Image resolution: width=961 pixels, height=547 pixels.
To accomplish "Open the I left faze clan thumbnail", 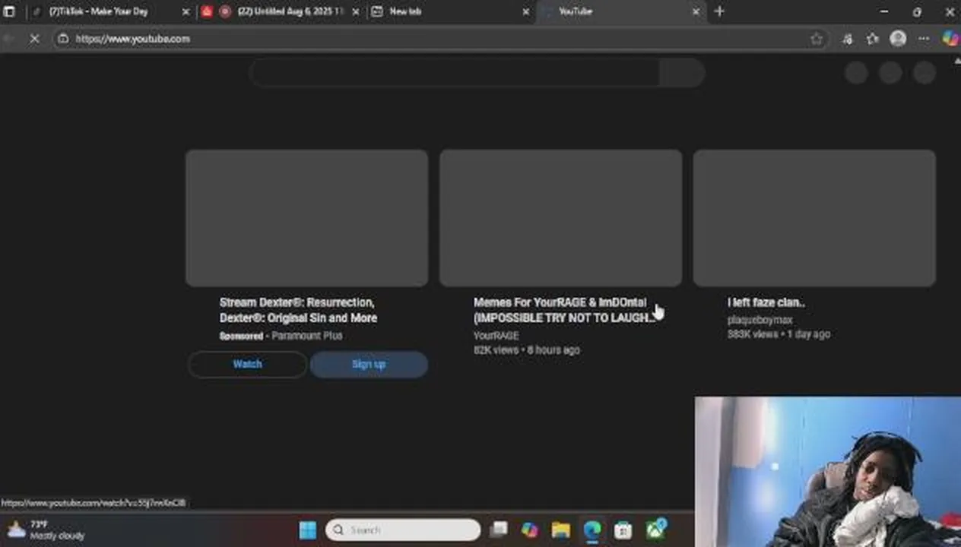I will pos(814,218).
